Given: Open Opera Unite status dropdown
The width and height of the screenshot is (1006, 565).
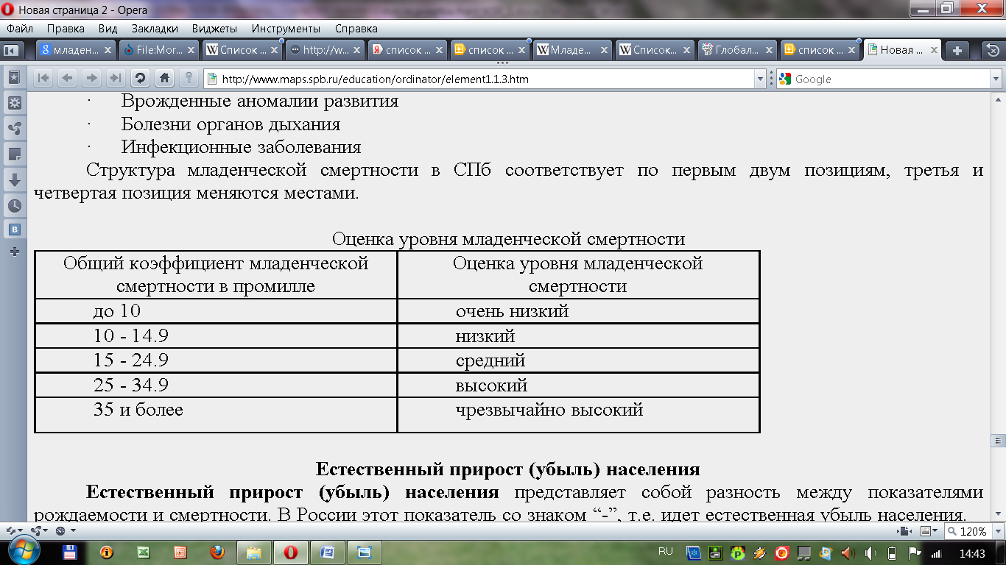Looking at the screenshot, I should click(39, 531).
